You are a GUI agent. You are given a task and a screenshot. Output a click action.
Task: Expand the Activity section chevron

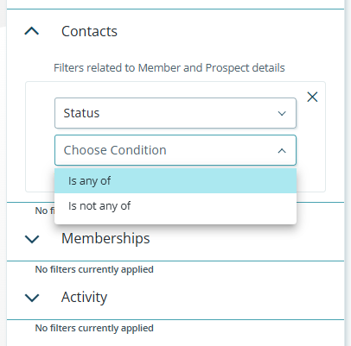[32, 298]
